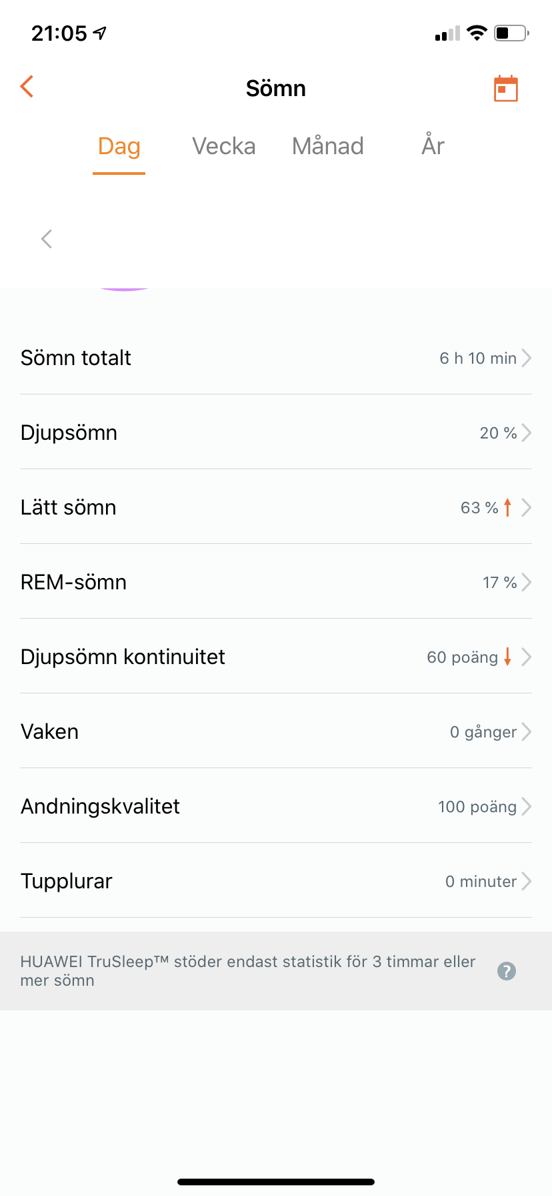Tap the cellular signal bars icon
This screenshot has width=552, height=1196.
point(447,33)
